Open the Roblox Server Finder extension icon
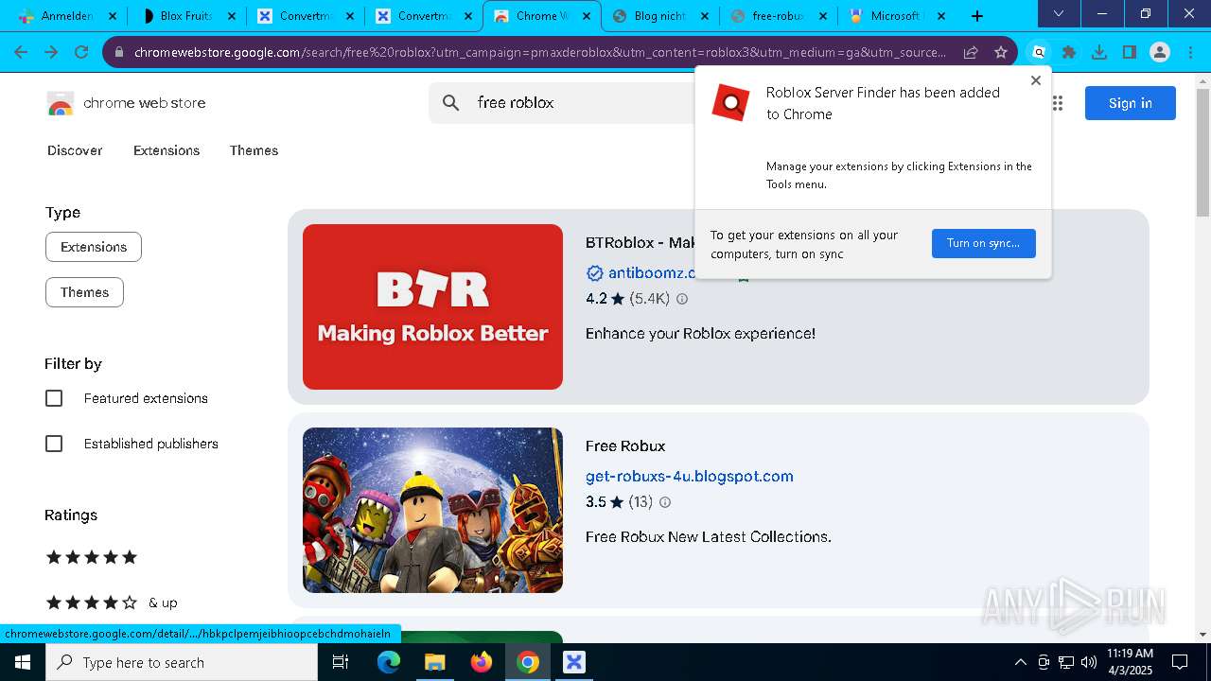This screenshot has width=1211, height=681. [x=1039, y=52]
